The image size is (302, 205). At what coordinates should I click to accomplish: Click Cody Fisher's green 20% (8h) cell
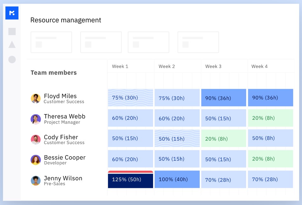224,138
